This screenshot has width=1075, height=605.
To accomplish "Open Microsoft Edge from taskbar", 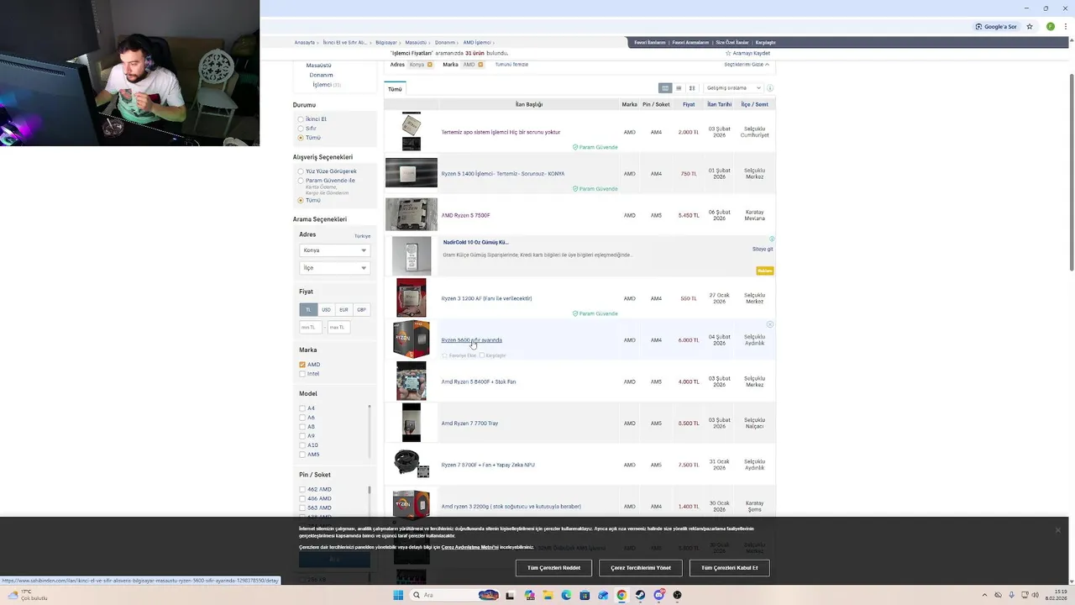I will coord(566,595).
